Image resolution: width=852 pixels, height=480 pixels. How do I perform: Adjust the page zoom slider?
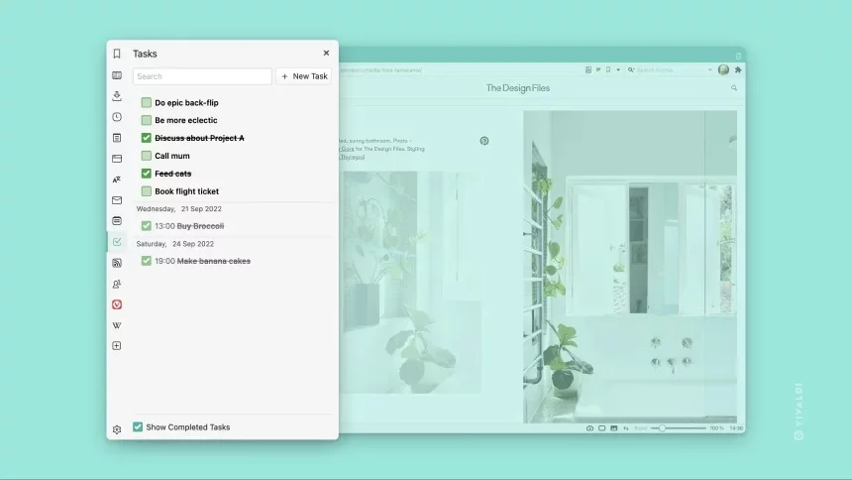click(663, 428)
